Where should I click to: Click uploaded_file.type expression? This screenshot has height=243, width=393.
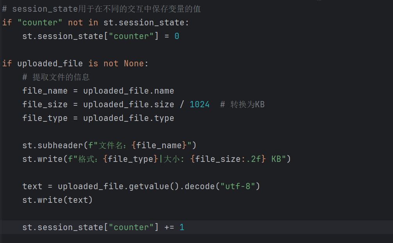[128, 118]
